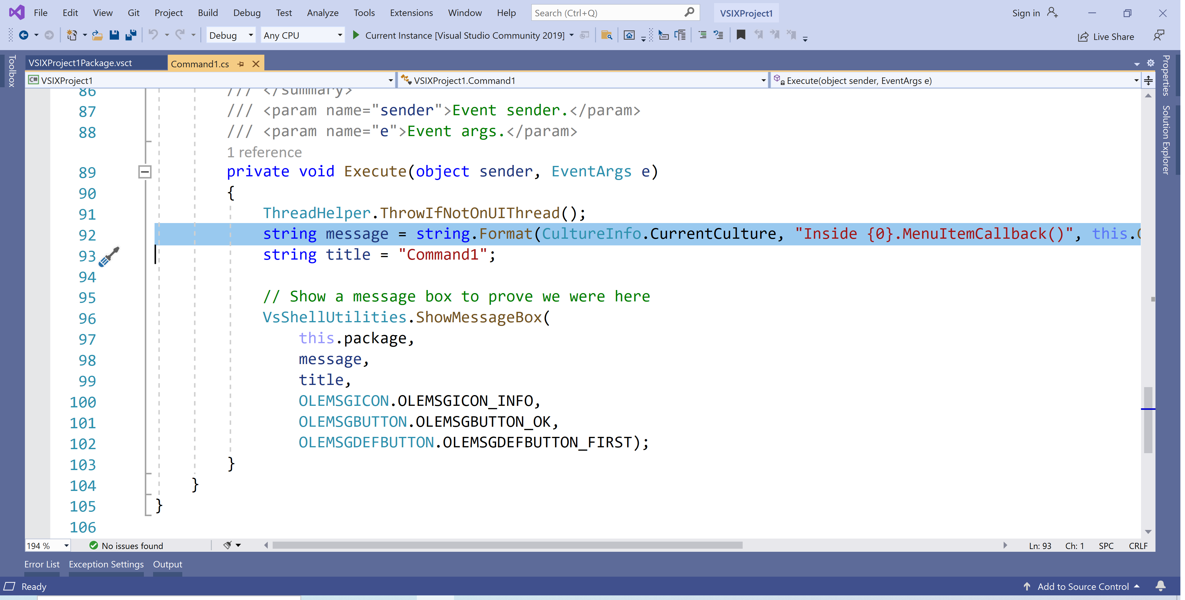The image size is (1185, 600).
Task: Click the Save All icon
Action: pyautogui.click(x=131, y=35)
